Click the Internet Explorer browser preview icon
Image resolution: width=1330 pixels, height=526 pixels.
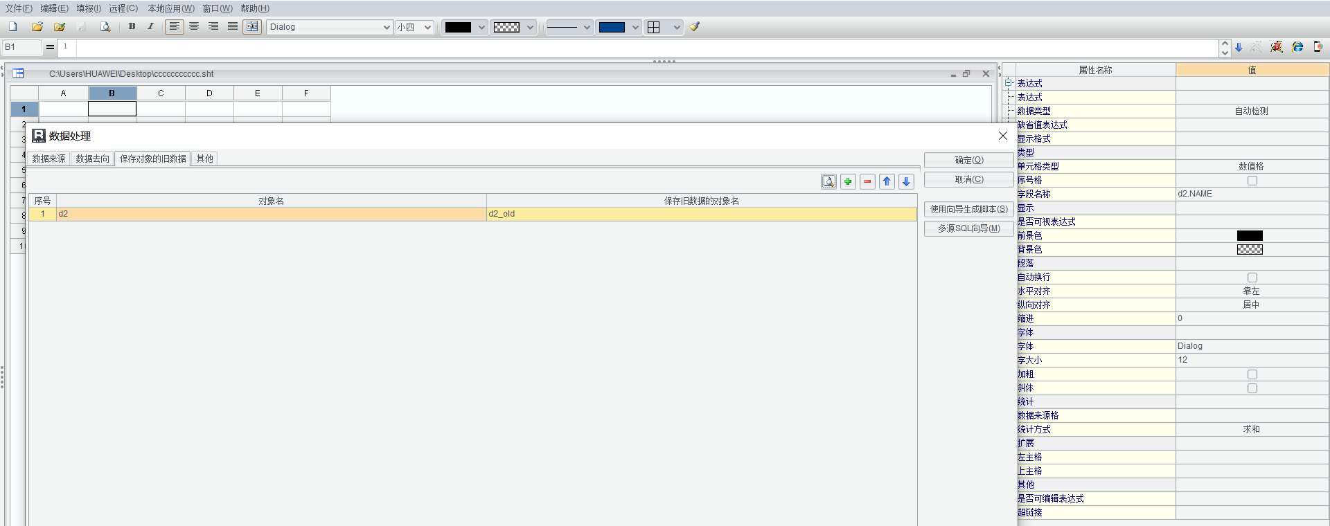click(1297, 47)
